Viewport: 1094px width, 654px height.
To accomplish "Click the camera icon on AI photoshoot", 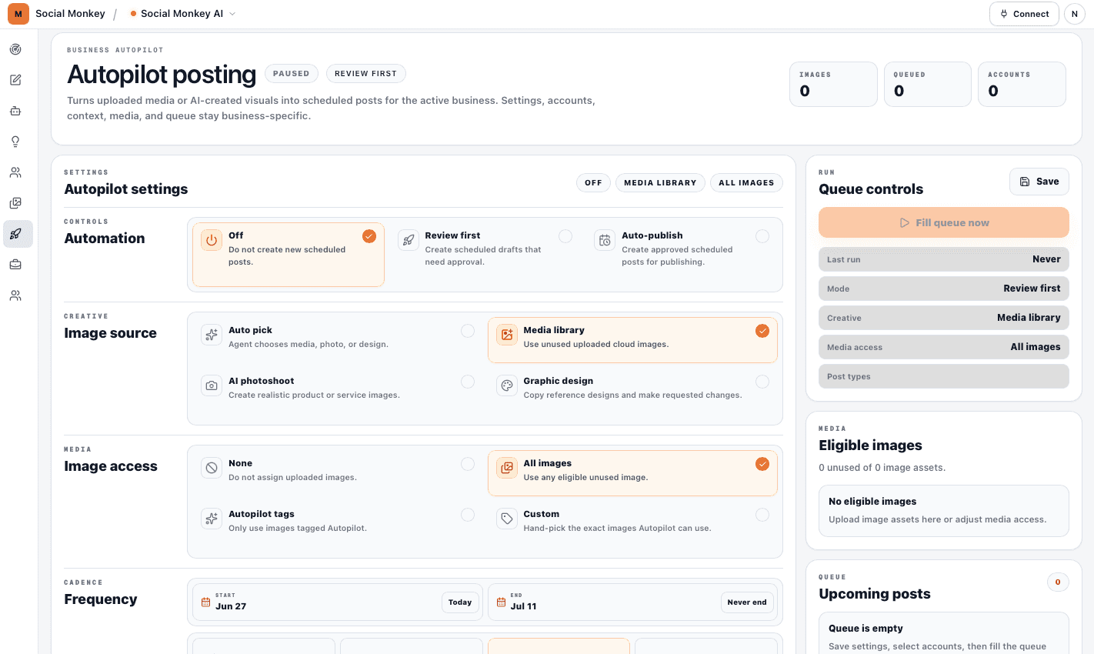I will 212,385.
